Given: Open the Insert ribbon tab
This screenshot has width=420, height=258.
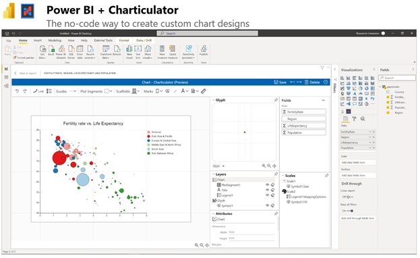Looking at the screenshot, I should click(38, 40).
